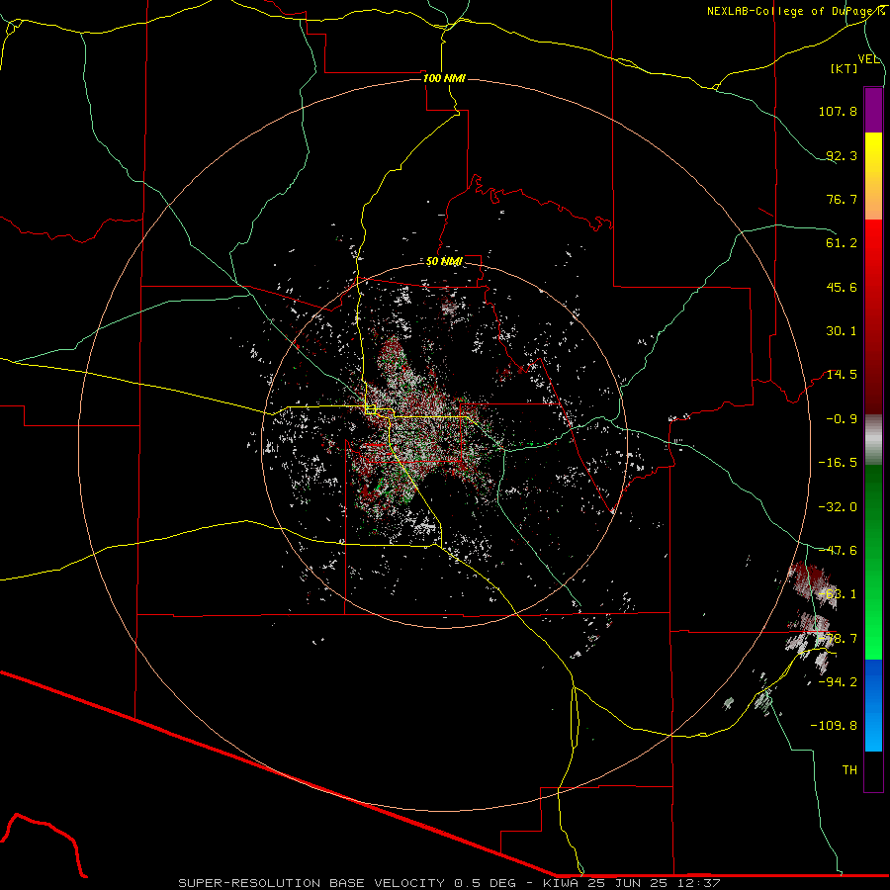Select the 14.5 velocity scale value

click(x=842, y=375)
